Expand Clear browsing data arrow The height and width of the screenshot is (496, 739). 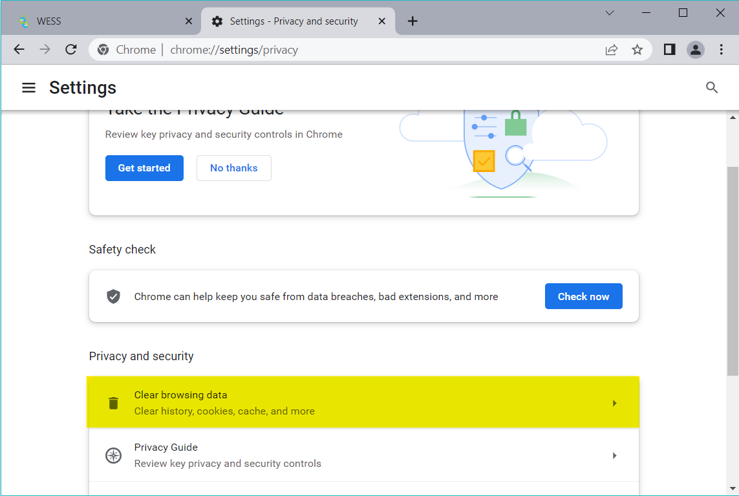pyautogui.click(x=615, y=403)
